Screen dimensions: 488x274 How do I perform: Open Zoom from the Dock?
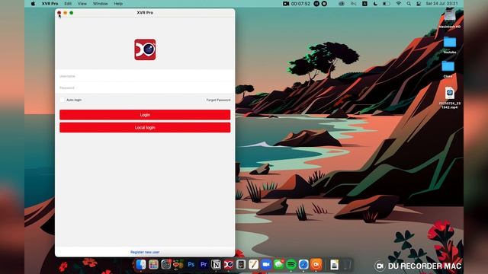[x=266, y=264]
